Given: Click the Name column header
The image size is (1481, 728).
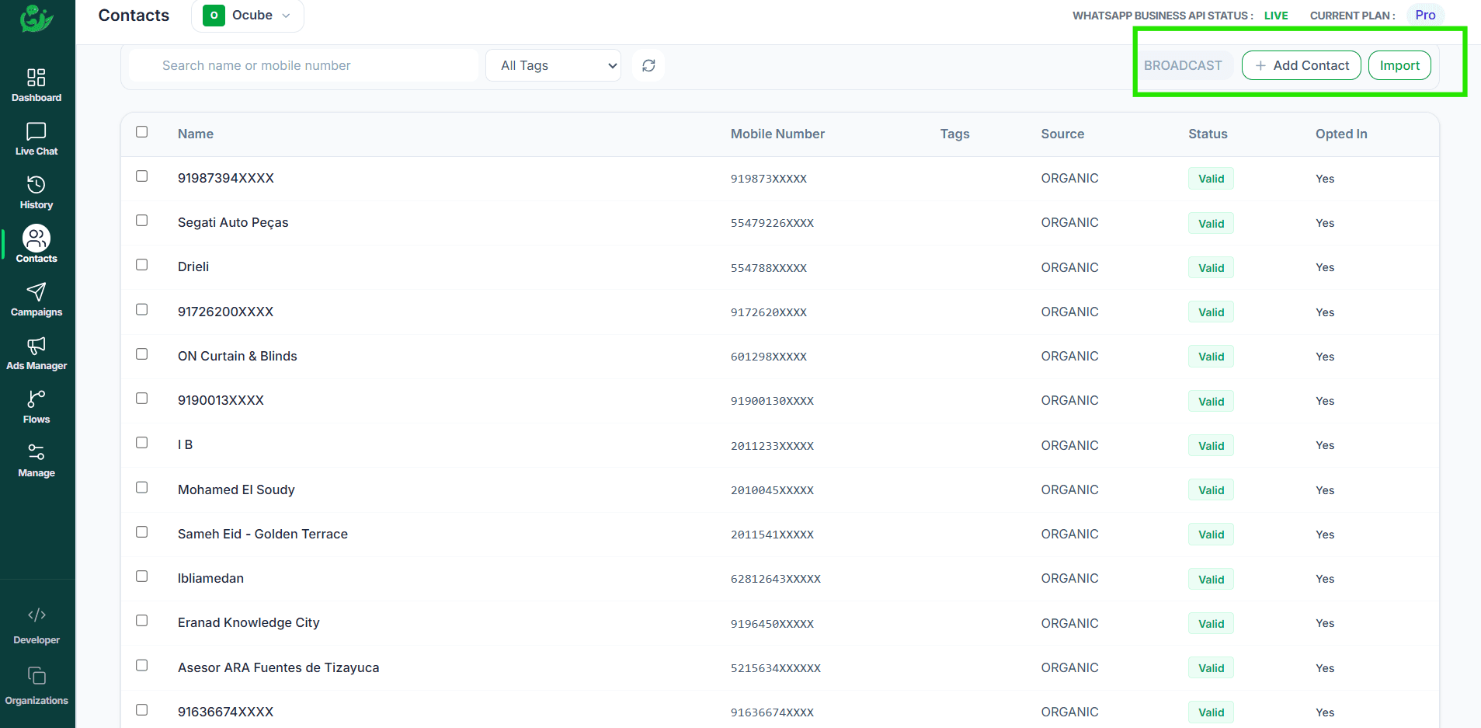Looking at the screenshot, I should pyautogui.click(x=196, y=134).
